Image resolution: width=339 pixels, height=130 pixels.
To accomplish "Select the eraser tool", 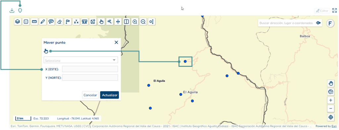I will click(x=59, y=22).
